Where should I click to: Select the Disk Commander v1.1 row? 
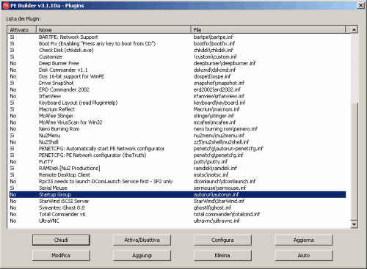pyautogui.click(x=178, y=70)
